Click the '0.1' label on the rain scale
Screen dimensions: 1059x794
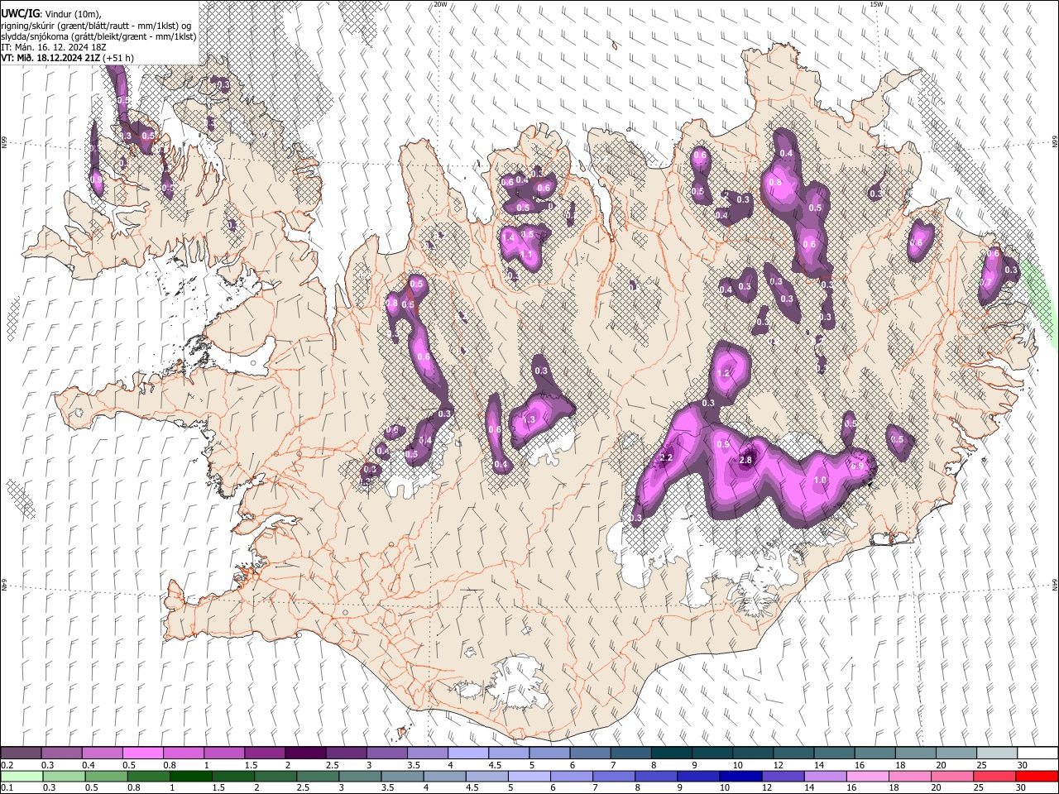7,787
